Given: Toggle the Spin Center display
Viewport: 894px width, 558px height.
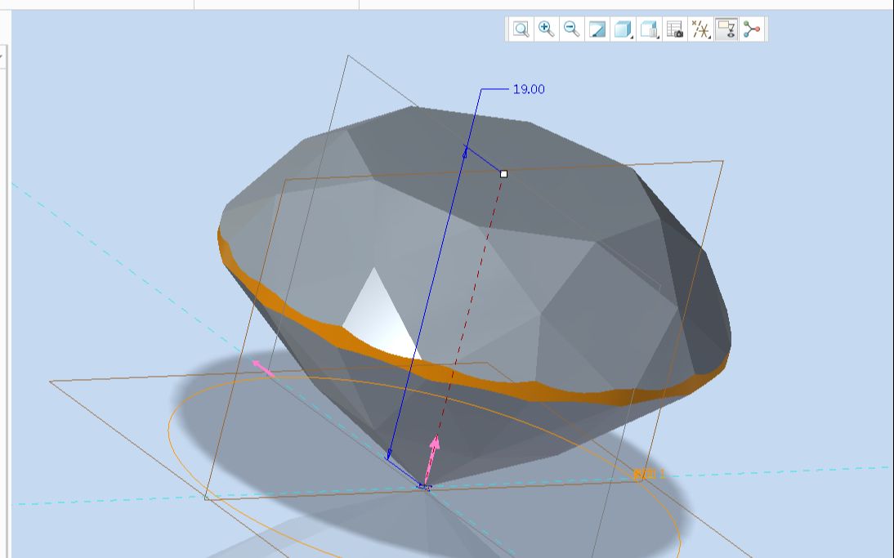Looking at the screenshot, I should coord(750,28).
